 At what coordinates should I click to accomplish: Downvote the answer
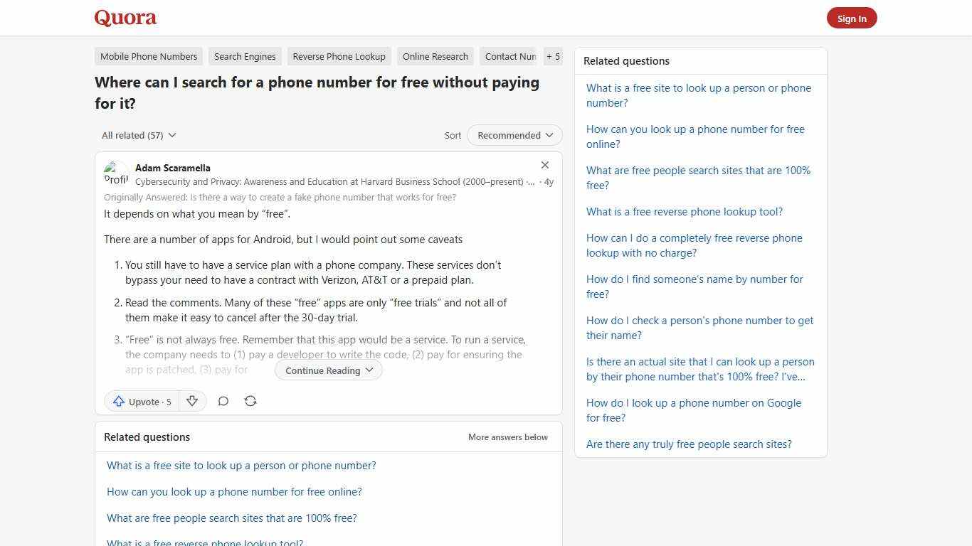tap(192, 401)
